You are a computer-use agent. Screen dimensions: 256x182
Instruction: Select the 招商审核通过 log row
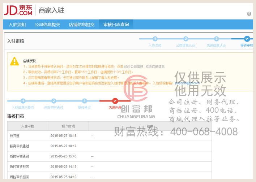coord(110,146)
